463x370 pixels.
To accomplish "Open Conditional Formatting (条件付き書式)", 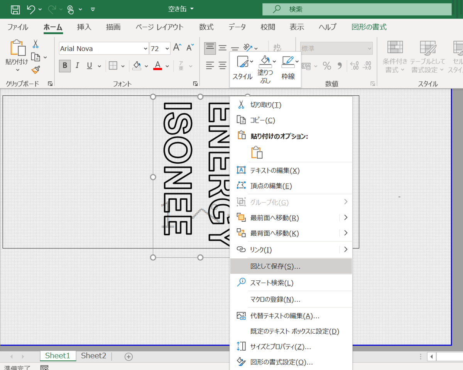I will pyautogui.click(x=395, y=57).
